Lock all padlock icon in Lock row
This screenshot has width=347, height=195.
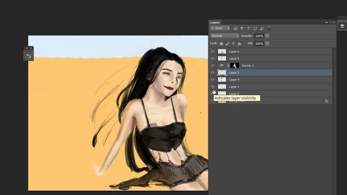(x=239, y=43)
